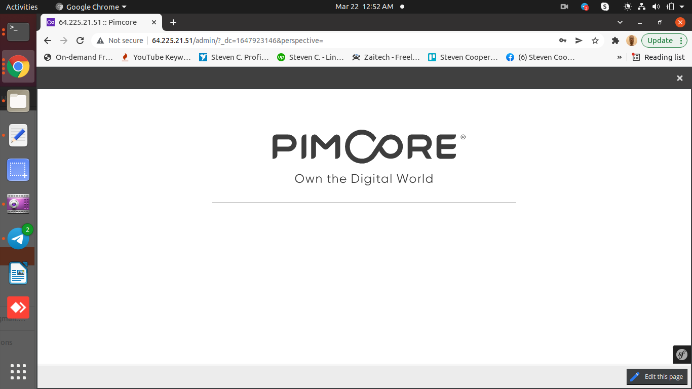Open Text Editor in dock

[18, 135]
